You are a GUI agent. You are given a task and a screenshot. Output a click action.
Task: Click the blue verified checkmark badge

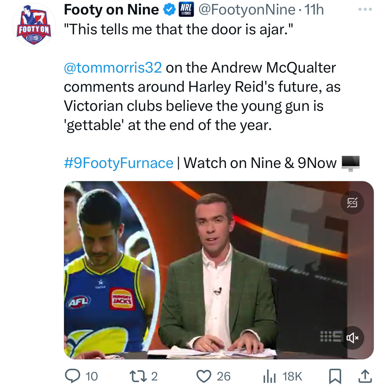pos(169,10)
